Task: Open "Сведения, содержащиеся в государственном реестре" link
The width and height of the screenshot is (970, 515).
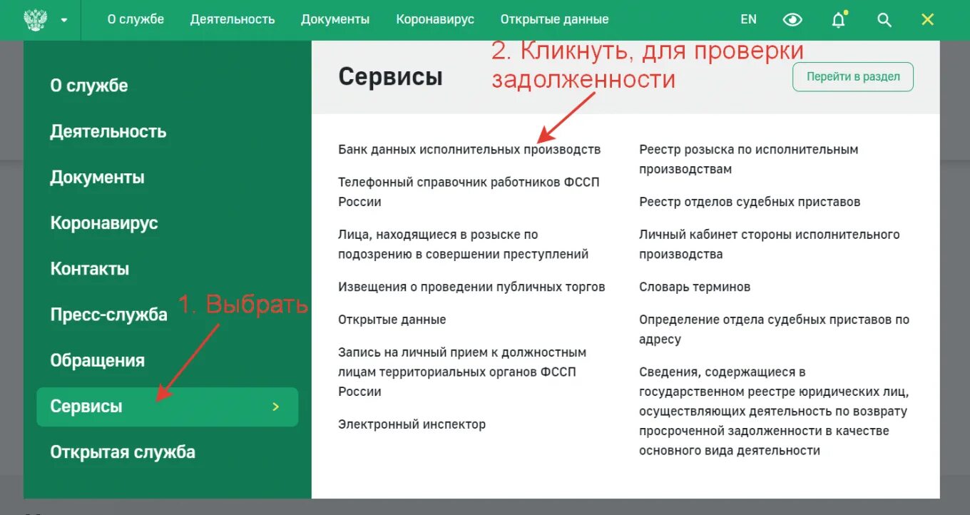Action: tap(774, 411)
